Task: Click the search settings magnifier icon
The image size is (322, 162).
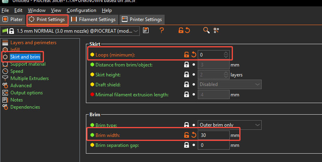Action: point(206,30)
